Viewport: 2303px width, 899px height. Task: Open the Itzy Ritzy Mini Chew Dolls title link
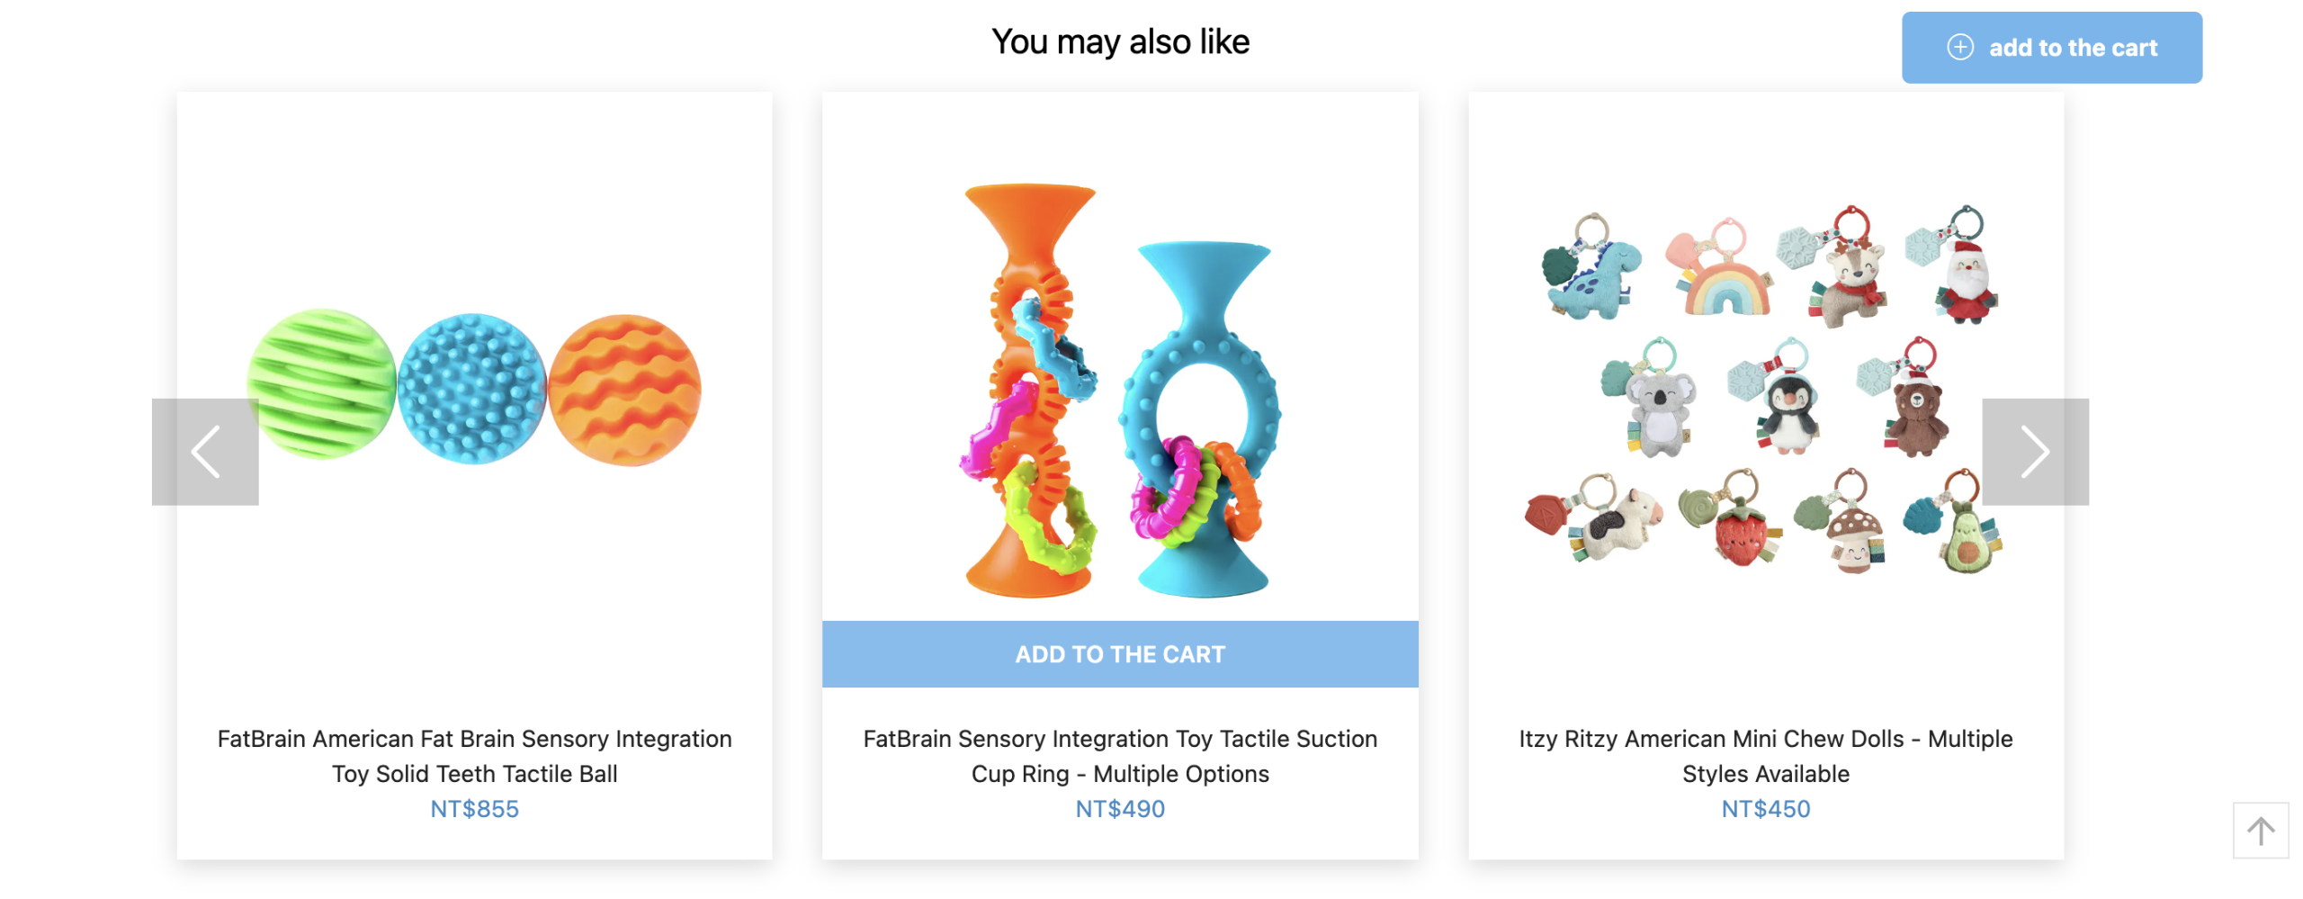[x=1764, y=756]
